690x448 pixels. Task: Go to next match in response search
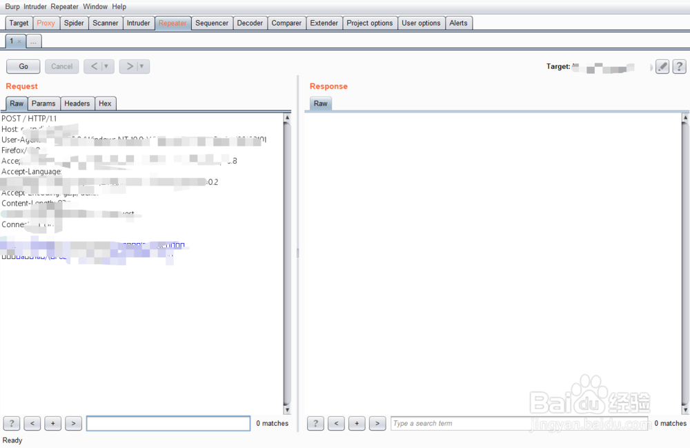(x=377, y=423)
